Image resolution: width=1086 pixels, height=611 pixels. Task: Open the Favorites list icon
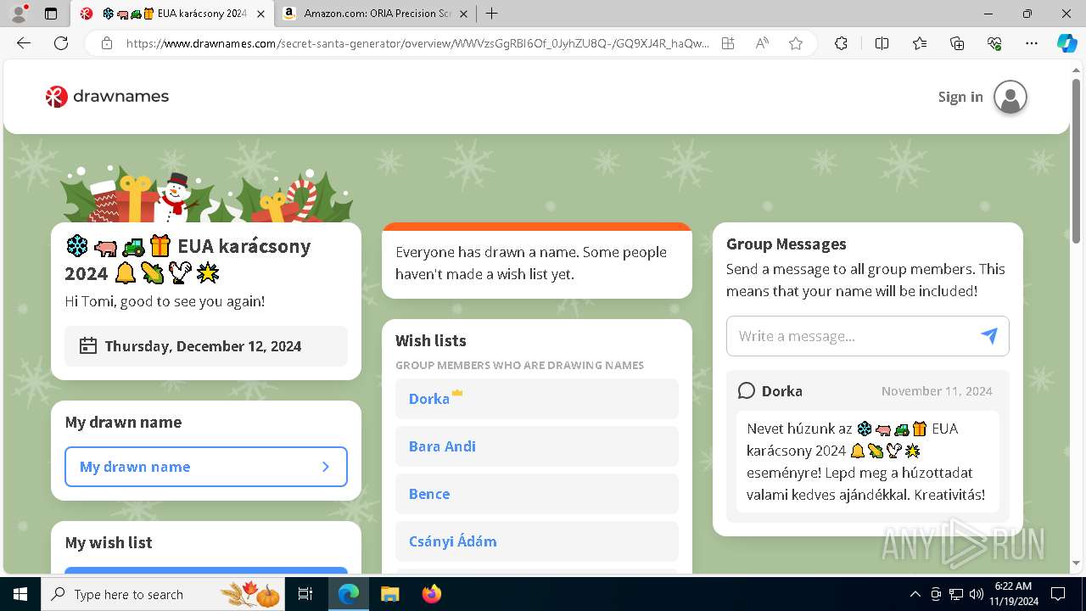point(920,43)
